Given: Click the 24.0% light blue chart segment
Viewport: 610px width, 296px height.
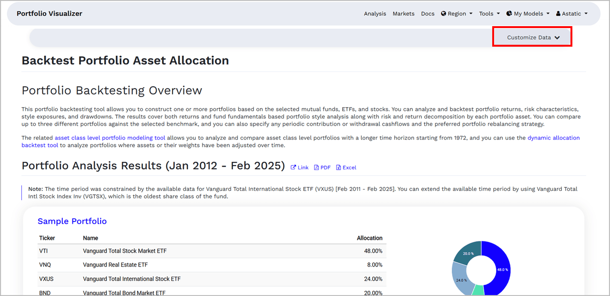Looking at the screenshot, I should (x=461, y=280).
